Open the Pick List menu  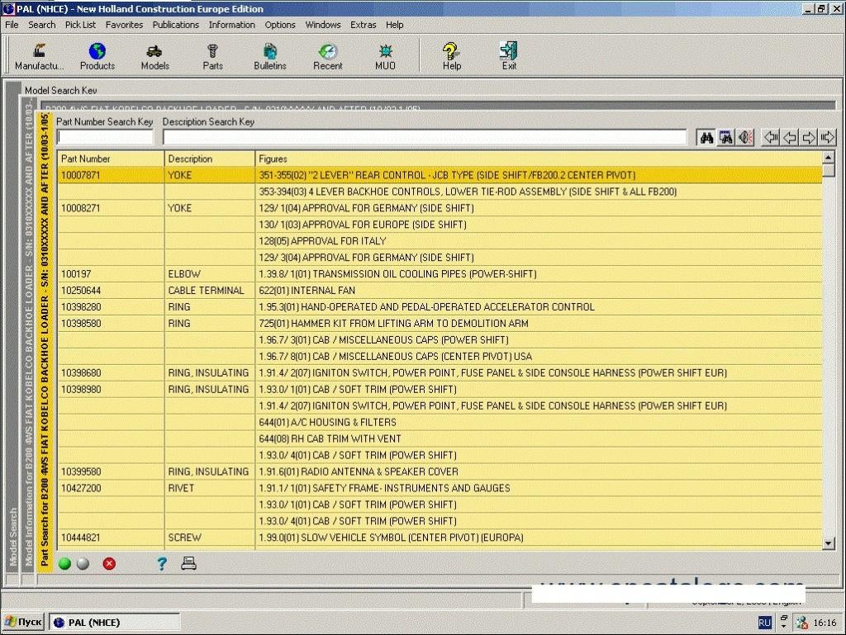pyautogui.click(x=80, y=25)
